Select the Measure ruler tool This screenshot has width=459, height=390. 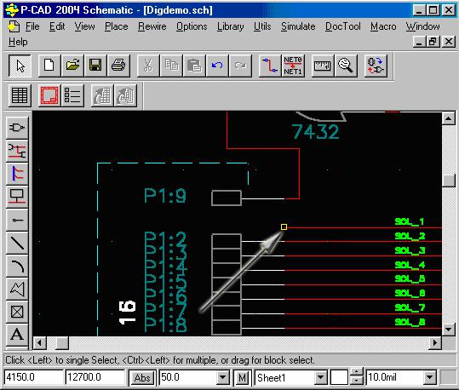coord(323,66)
